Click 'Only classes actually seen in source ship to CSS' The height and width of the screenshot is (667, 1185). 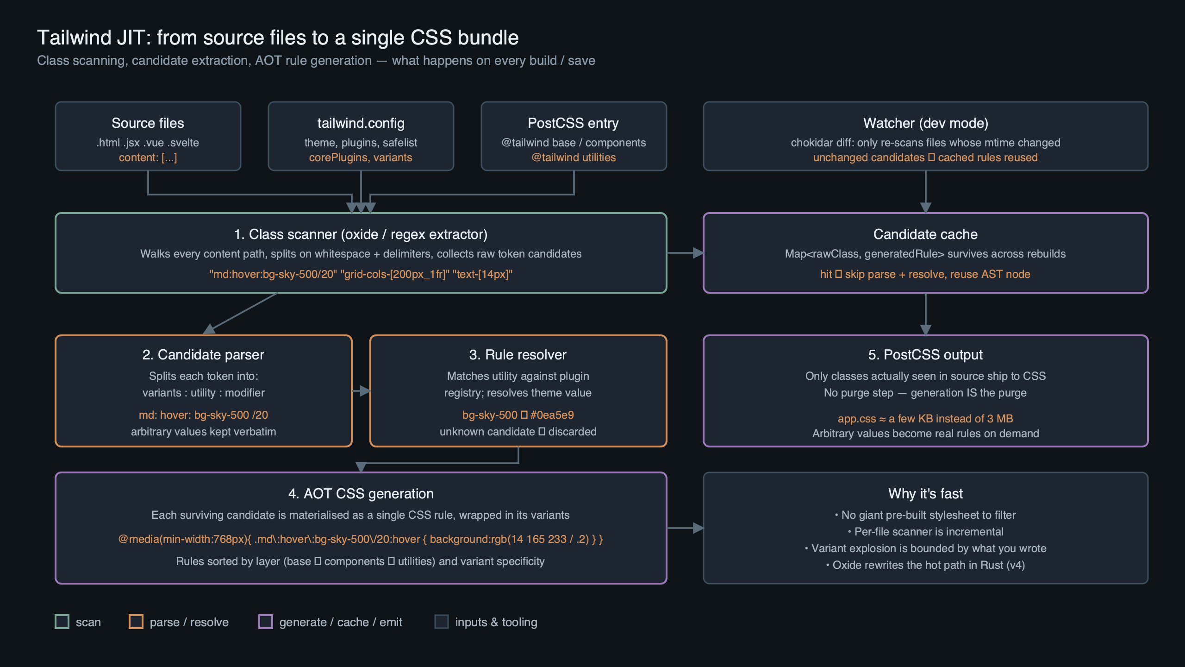coord(925,376)
